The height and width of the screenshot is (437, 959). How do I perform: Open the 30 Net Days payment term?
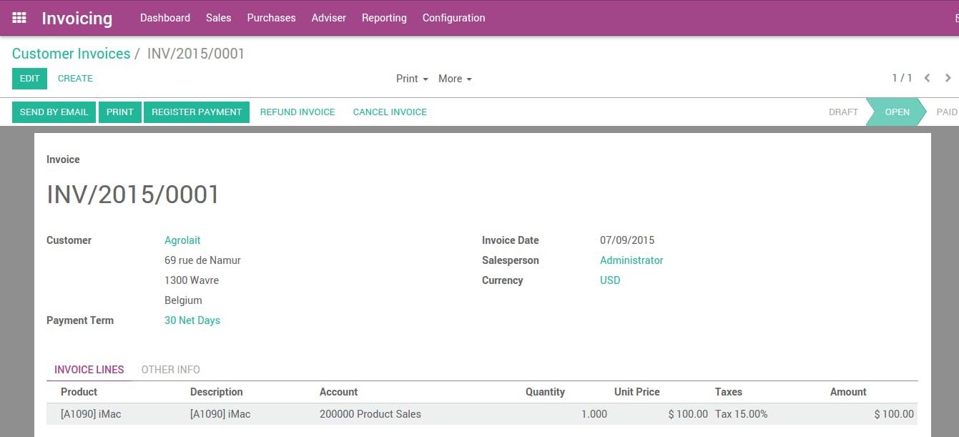(x=192, y=320)
